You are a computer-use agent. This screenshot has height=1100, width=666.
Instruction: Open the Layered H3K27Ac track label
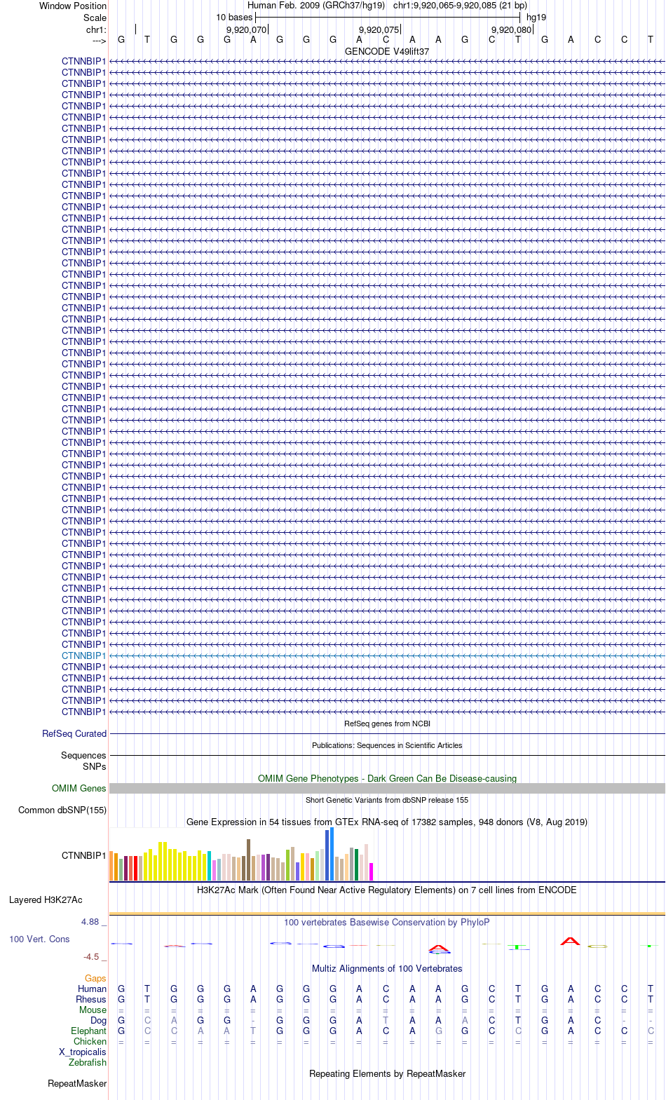[46, 899]
